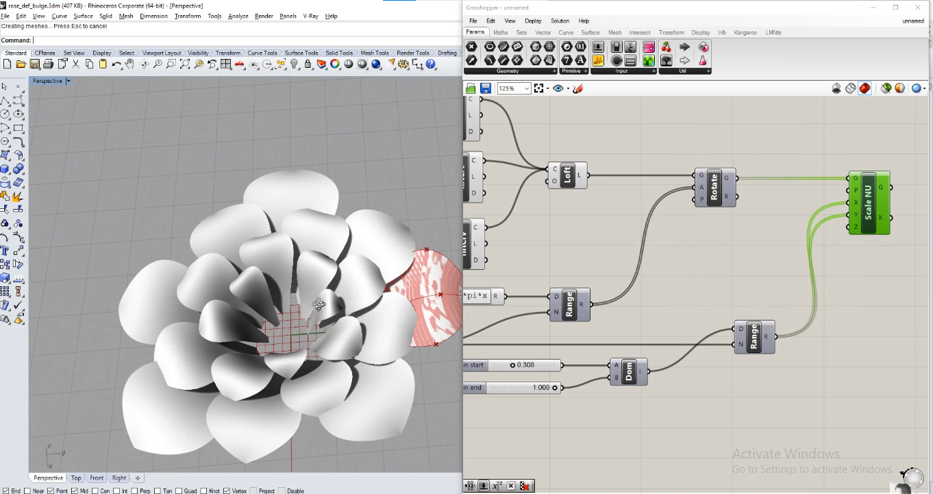Click the Open folder icon in Rhino toolbar
The height and width of the screenshot is (494, 933).
pos(21,64)
